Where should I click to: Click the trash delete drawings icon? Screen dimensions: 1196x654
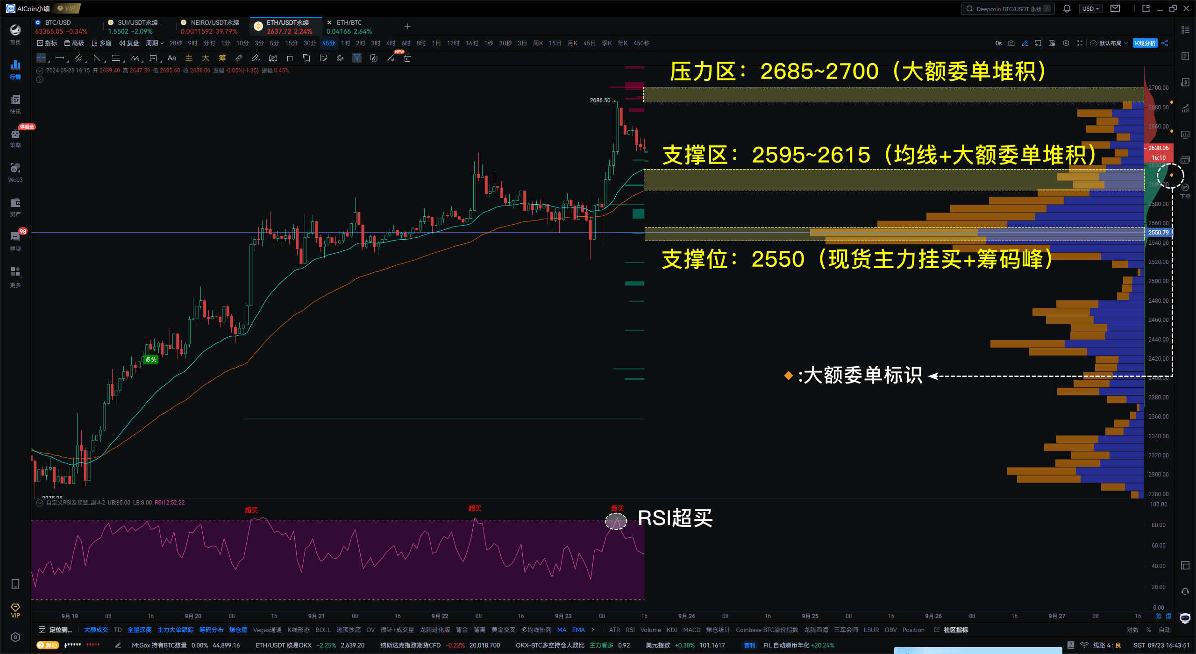(x=407, y=58)
